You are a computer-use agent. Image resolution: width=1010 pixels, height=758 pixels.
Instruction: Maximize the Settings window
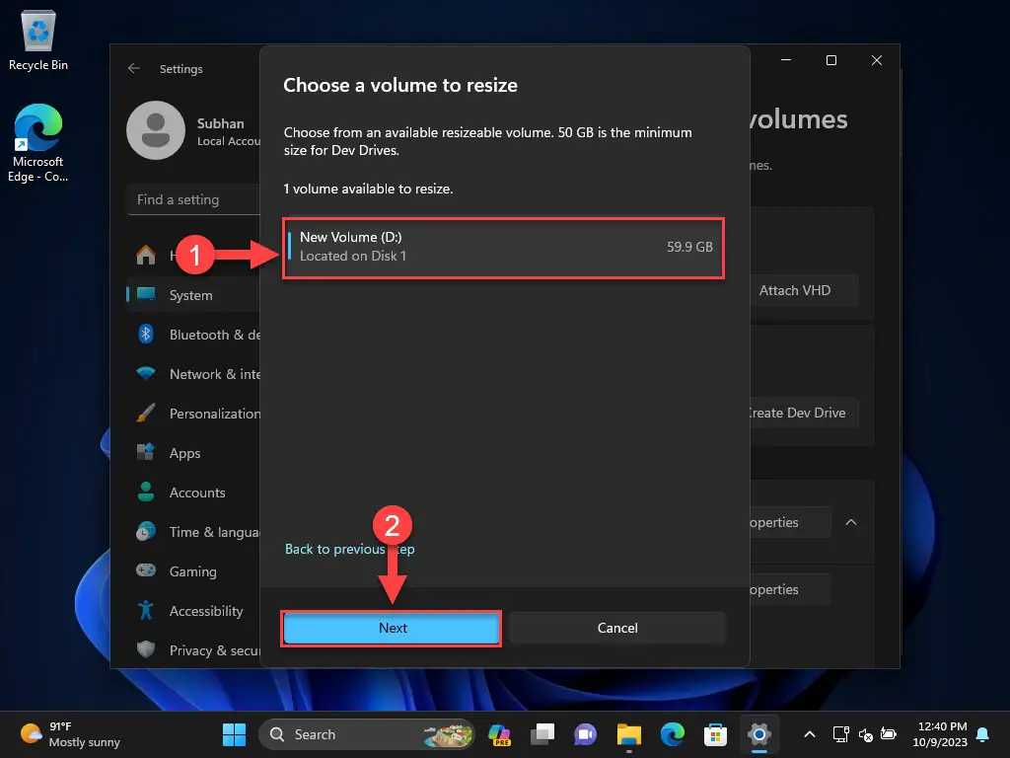point(831,60)
